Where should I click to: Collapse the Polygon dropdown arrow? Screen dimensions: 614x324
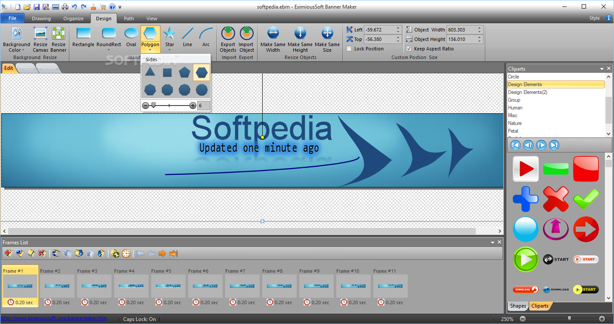click(x=150, y=50)
